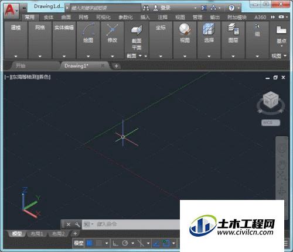This screenshot has width=293, height=252.
Task: Toggle snap mode in status bar
Action: [x=99, y=243]
